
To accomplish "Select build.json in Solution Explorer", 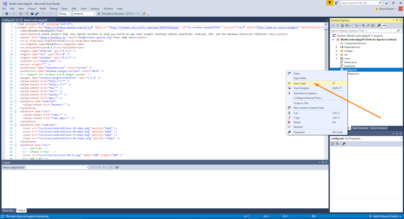I will [350, 66].
